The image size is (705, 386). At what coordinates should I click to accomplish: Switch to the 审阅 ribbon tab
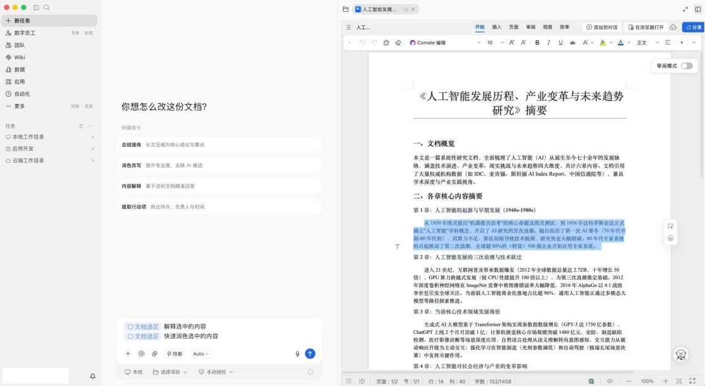530,28
